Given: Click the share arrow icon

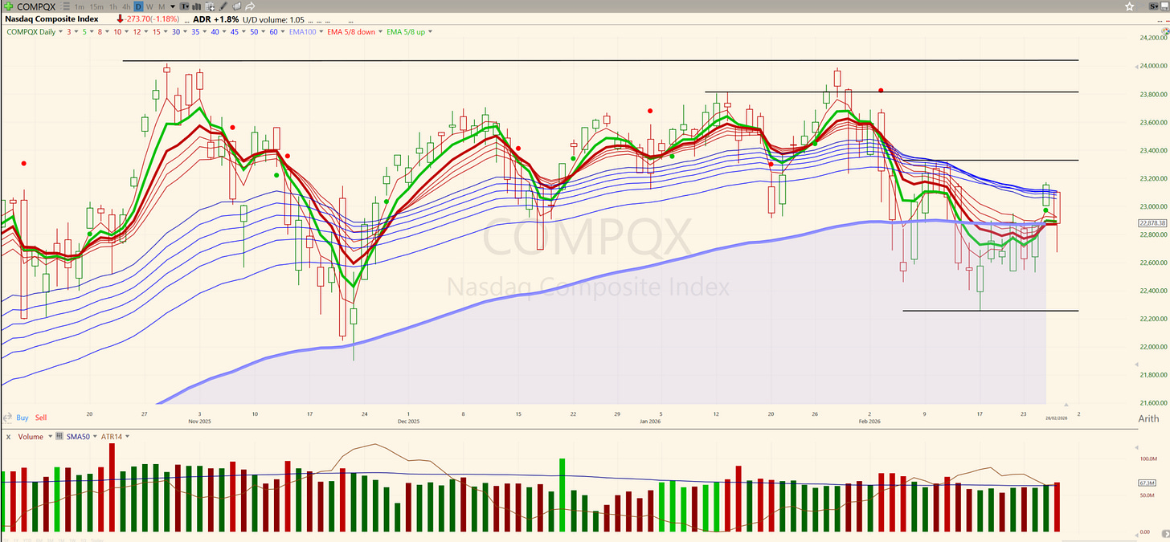Looking at the screenshot, I should click(250, 6).
